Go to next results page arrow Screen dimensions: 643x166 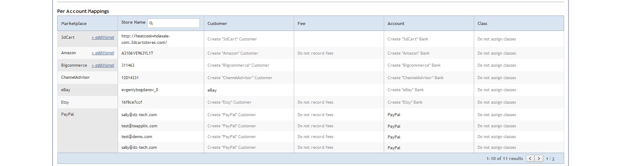click(x=539, y=159)
